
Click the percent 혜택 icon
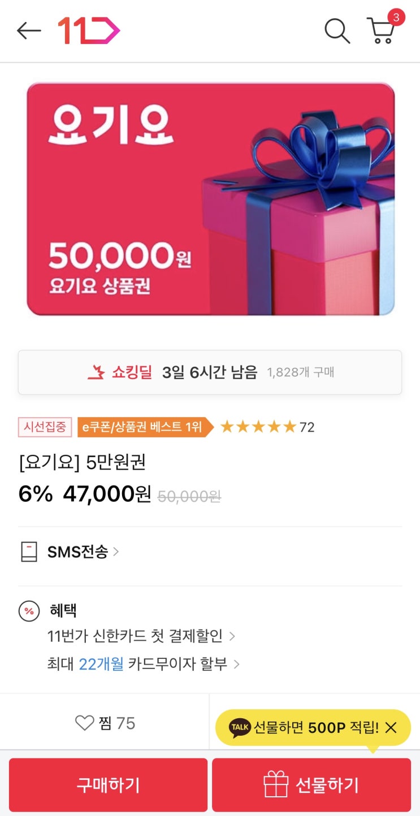(x=29, y=611)
